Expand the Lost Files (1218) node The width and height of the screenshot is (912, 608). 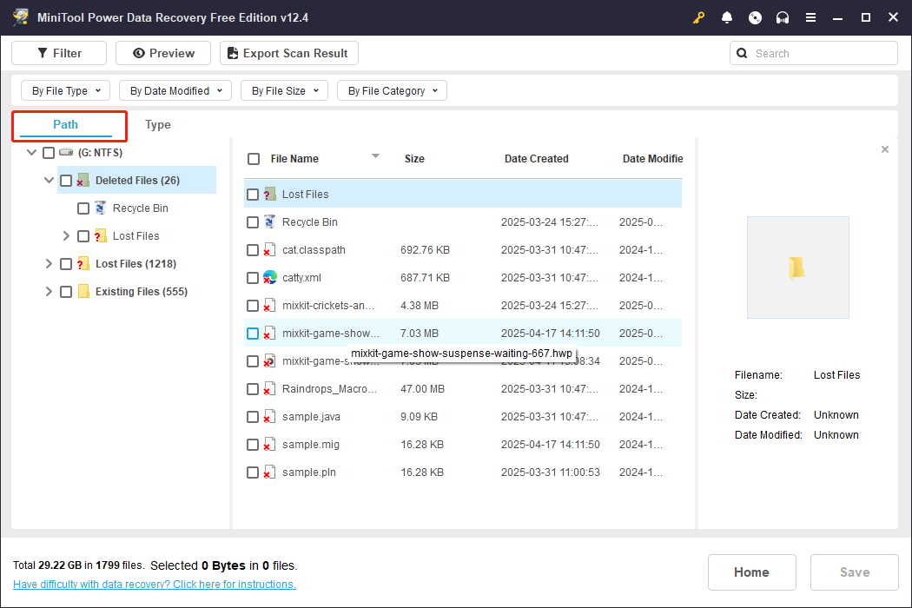pyautogui.click(x=49, y=263)
